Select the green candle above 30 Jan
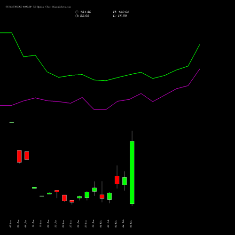Viewport: 235px width, 235px height. (x=94, y=189)
